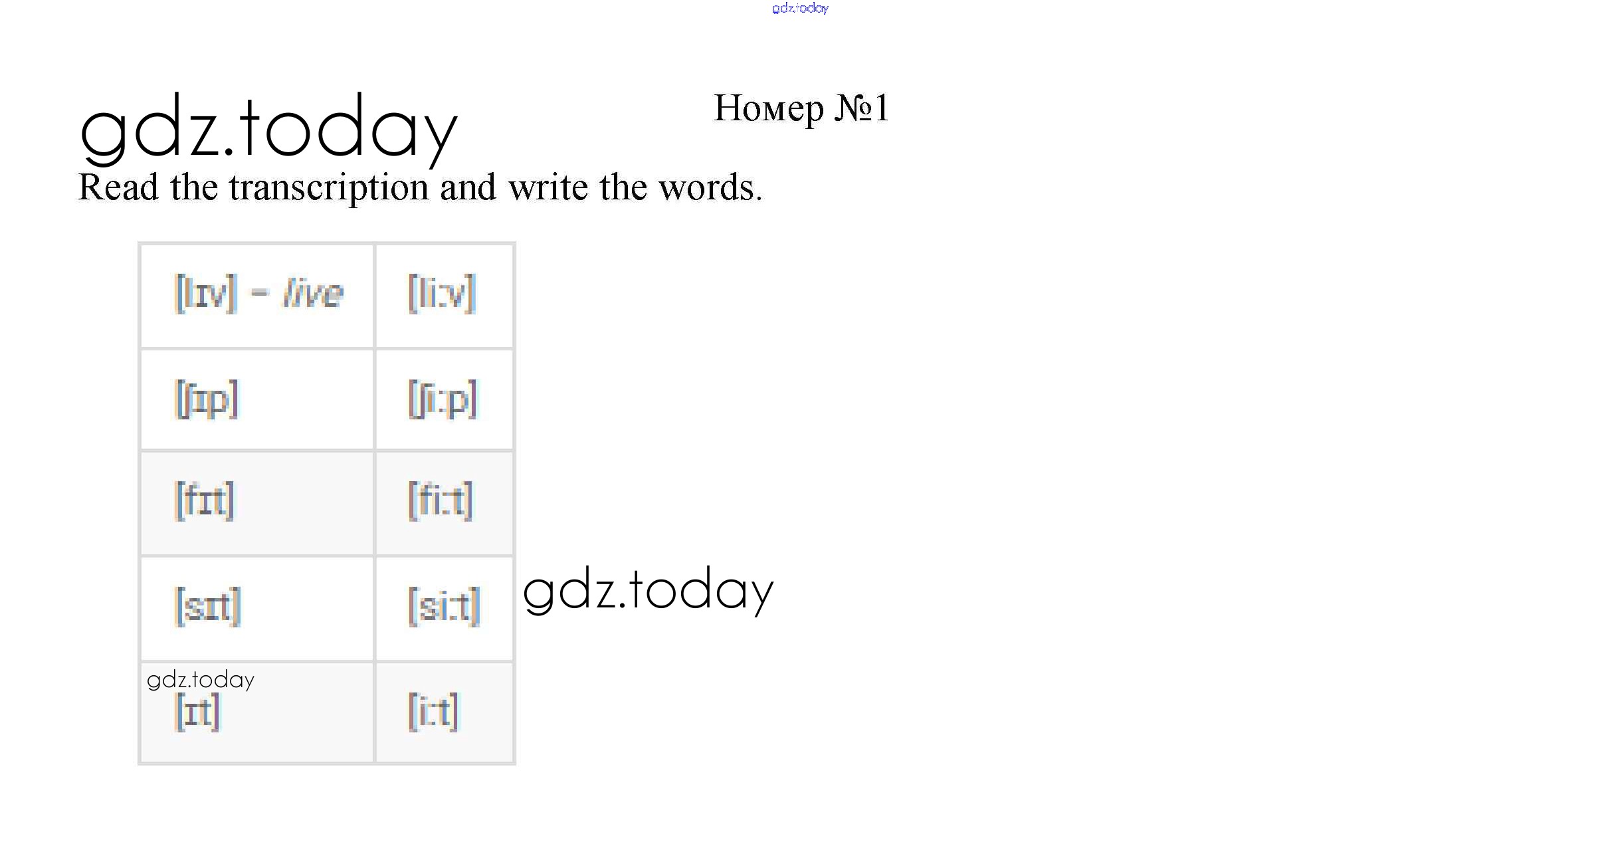Click the small gdz.today label inside the table
Image resolution: width=1600 pixels, height=852 pixels.
pyautogui.click(x=200, y=680)
